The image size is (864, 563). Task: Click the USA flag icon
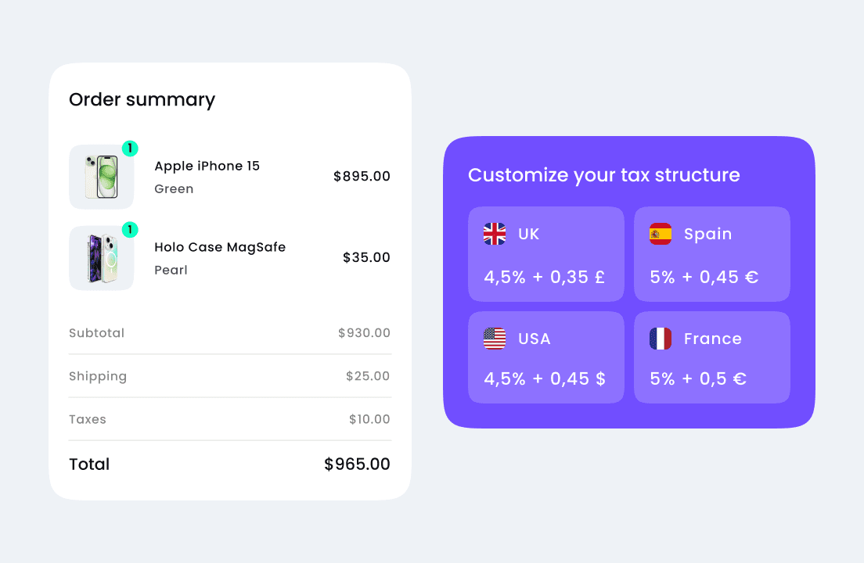tap(495, 339)
